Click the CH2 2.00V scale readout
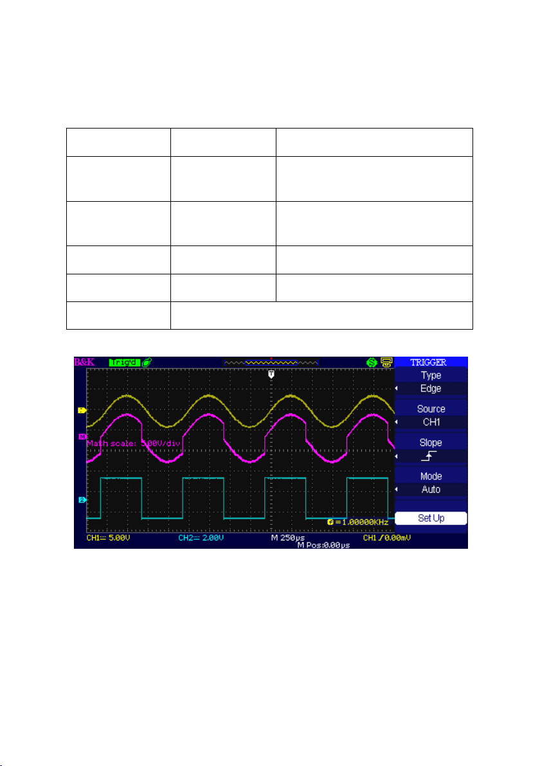This screenshot has width=540, height=766. pos(201,538)
